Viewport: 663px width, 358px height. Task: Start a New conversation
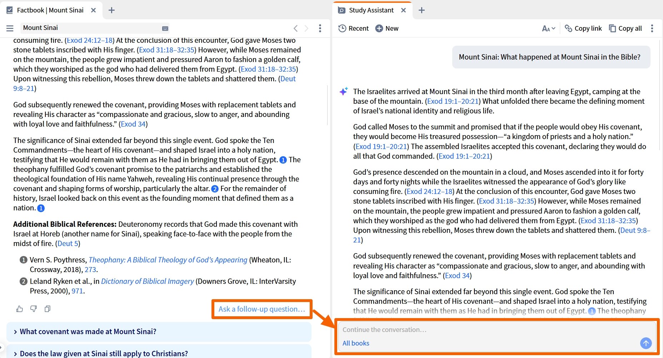(x=387, y=28)
